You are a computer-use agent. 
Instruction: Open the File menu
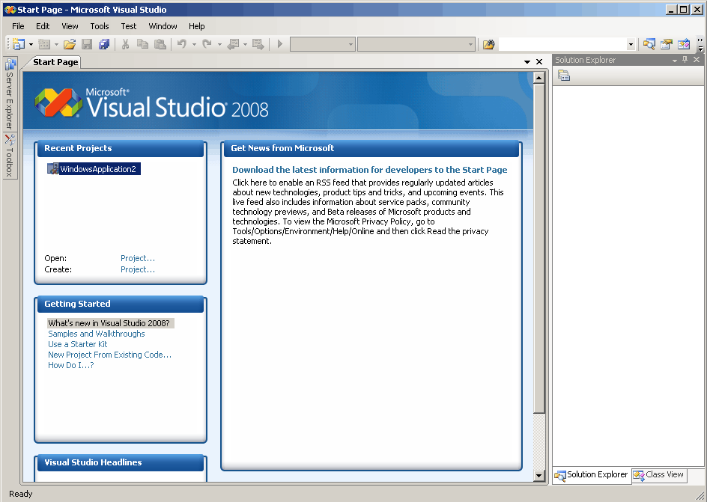coord(18,26)
